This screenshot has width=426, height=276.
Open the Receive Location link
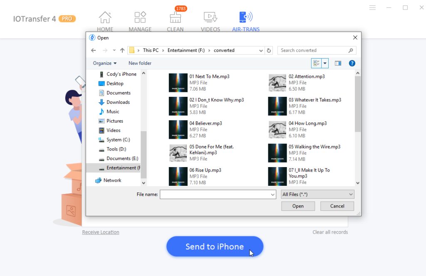pyautogui.click(x=101, y=232)
